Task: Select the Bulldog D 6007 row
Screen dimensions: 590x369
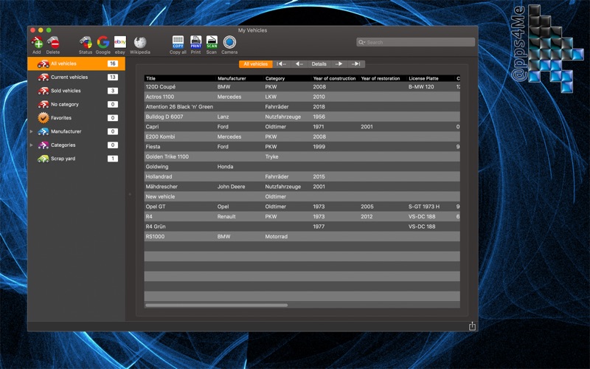Action: click(x=302, y=117)
